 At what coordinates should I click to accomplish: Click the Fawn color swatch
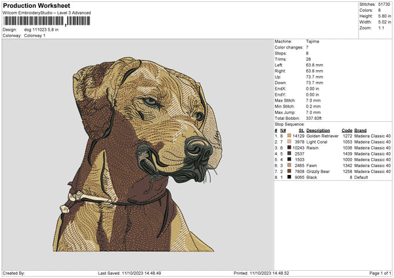[x=289, y=165]
